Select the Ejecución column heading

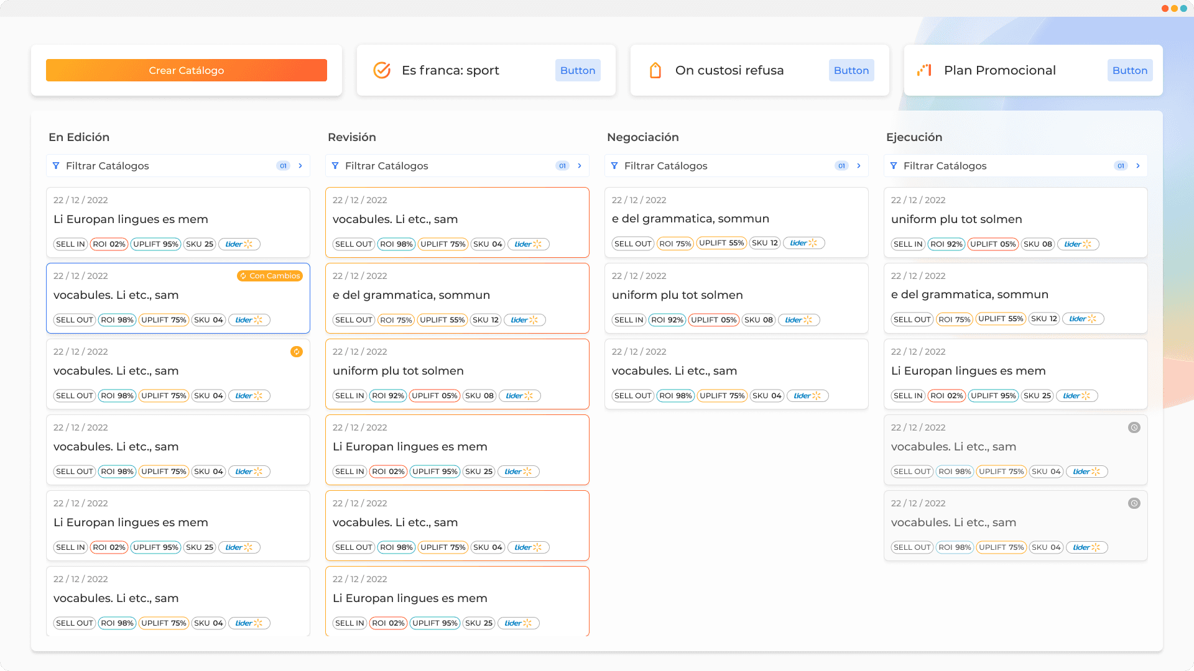coord(914,137)
